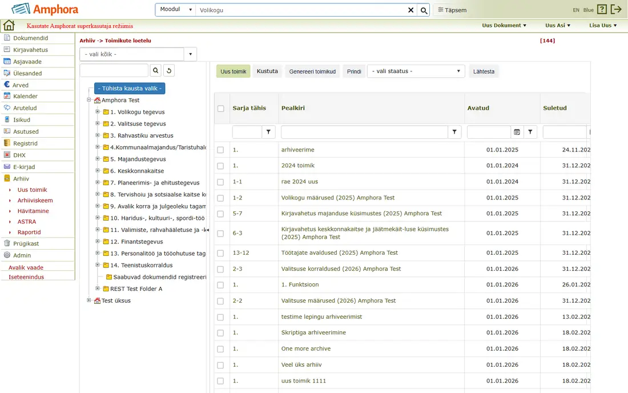Click the Genereeri toimikud button
This screenshot has width=628, height=393.
(x=312, y=71)
